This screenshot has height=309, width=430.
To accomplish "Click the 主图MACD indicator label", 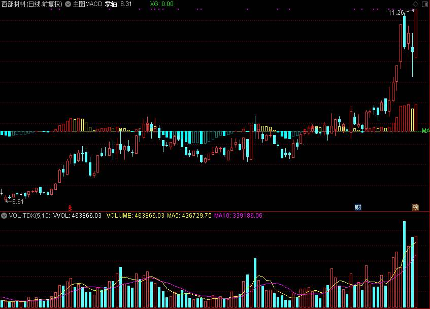I will [x=87, y=4].
